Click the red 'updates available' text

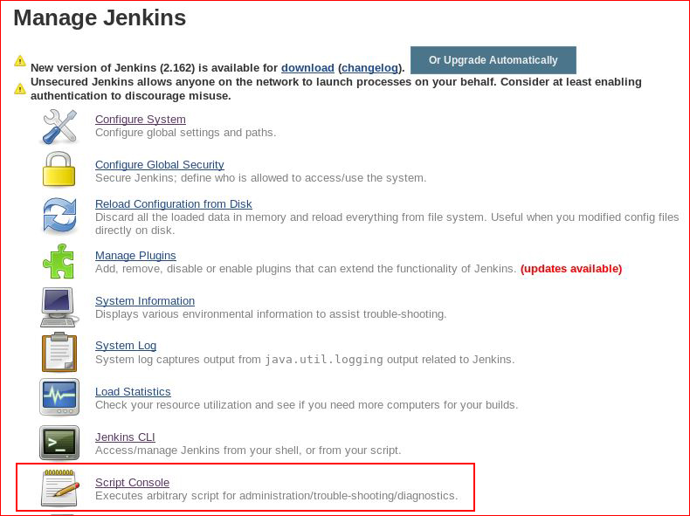(x=571, y=269)
